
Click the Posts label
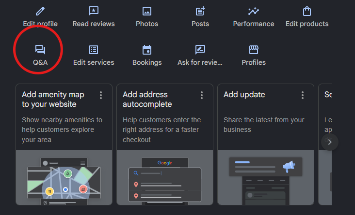pos(200,24)
